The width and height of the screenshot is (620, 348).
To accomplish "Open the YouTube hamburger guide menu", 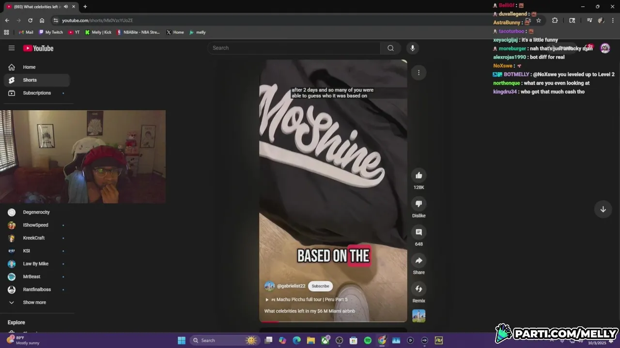I will tap(12, 48).
